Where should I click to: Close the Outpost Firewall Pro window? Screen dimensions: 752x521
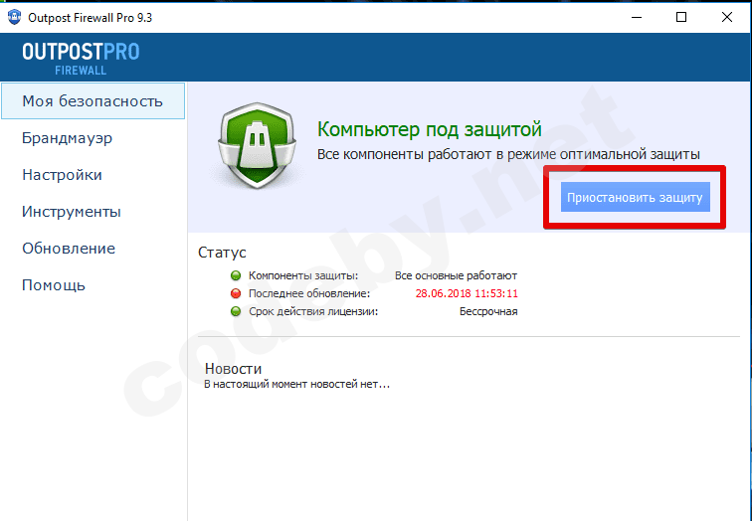pyautogui.click(x=726, y=17)
